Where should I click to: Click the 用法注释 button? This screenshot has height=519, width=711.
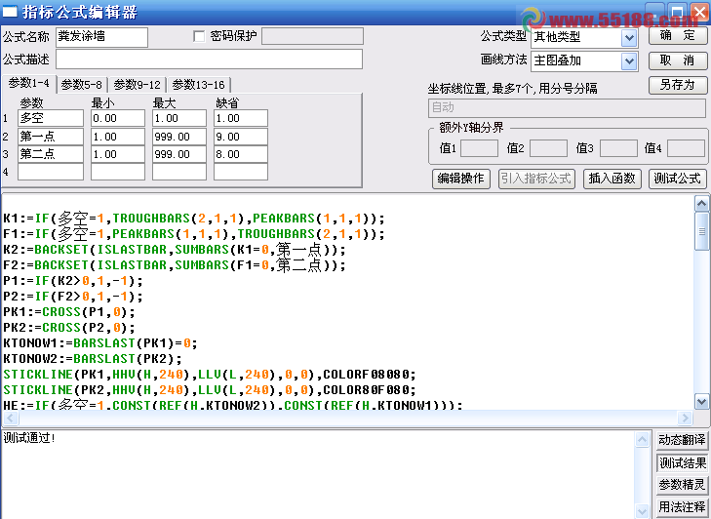[x=682, y=506]
